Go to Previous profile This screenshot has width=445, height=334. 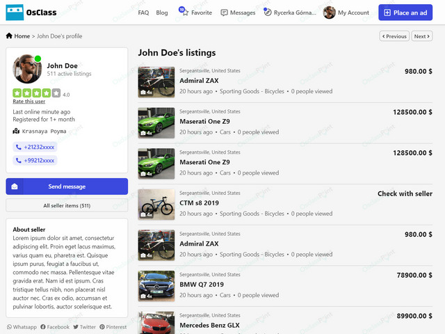pyautogui.click(x=394, y=36)
